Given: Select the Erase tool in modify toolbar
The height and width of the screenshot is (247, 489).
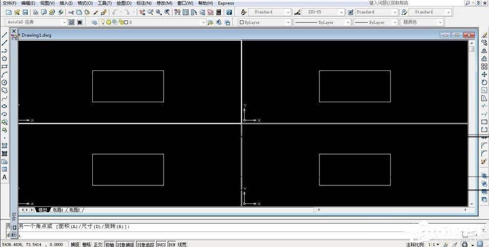Looking at the screenshot, I should click(484, 35).
